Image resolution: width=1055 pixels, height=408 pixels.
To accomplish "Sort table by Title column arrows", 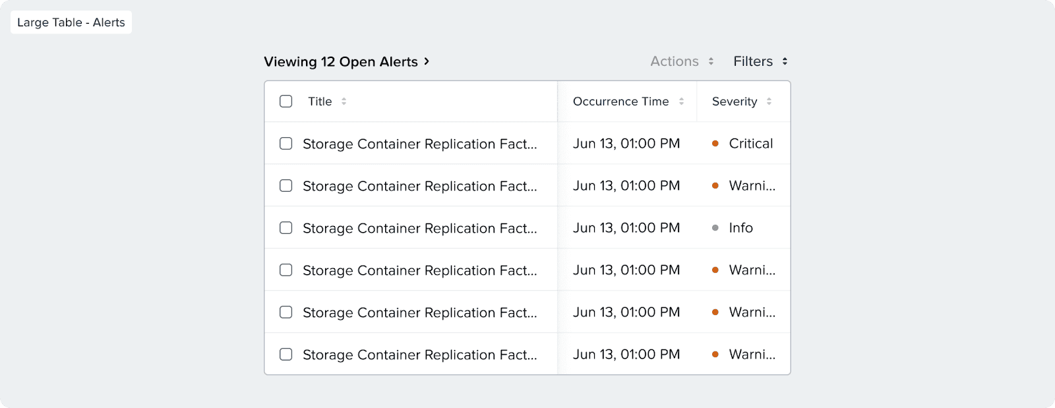I will [x=344, y=102].
